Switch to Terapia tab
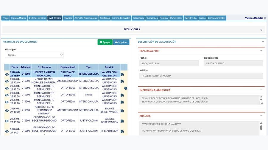The width and height of the screenshot is (268, 150). 164,18
